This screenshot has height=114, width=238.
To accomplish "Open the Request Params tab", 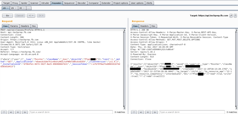I will point(14,26).
